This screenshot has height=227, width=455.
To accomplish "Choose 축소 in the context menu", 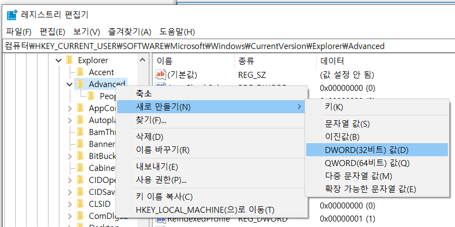I will tap(212, 94).
